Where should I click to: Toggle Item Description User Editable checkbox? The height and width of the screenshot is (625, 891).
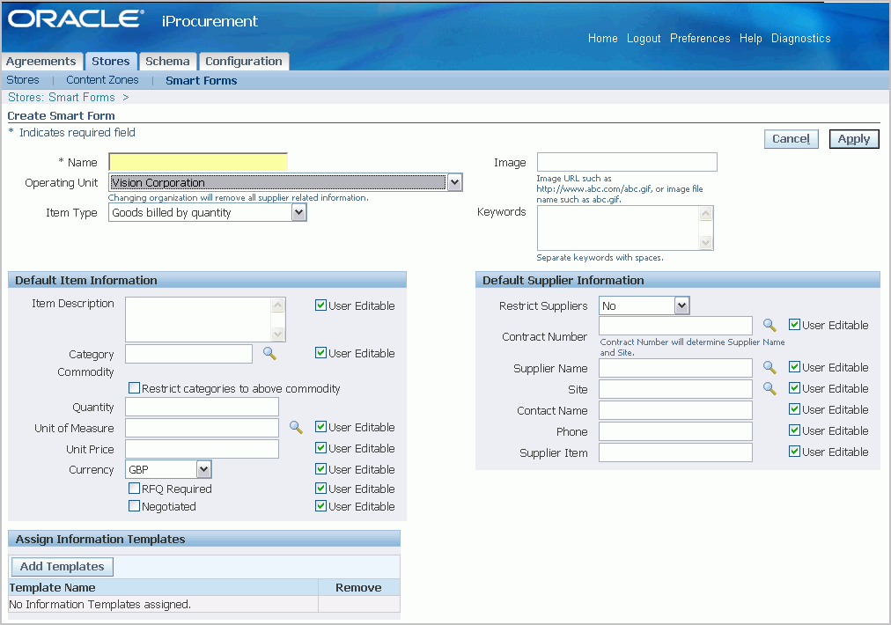click(320, 305)
